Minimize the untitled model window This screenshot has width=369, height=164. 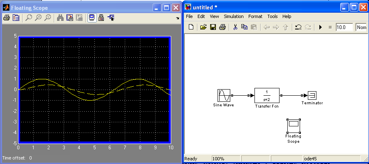click(x=344, y=8)
